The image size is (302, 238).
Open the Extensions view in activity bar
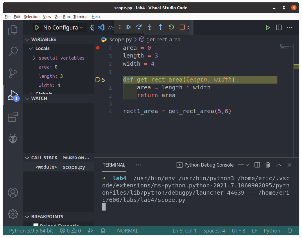point(13,117)
